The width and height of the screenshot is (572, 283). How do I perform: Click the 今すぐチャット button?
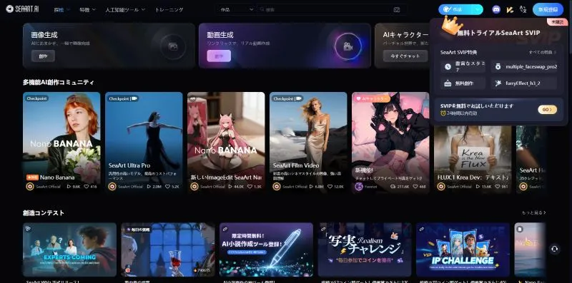click(x=405, y=56)
